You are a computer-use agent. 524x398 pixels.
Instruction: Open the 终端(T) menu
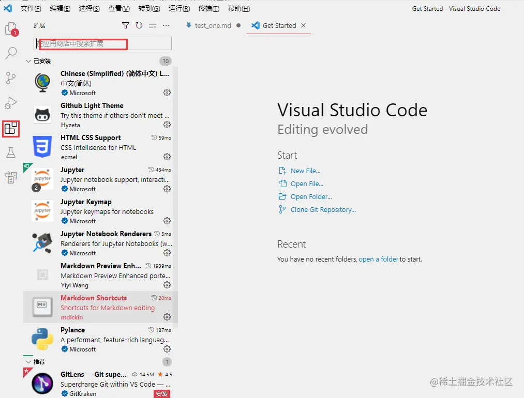[x=209, y=8]
